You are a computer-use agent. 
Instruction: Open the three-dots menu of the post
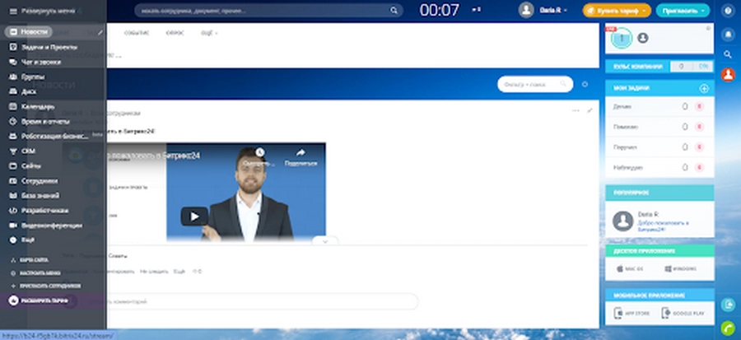pyautogui.click(x=576, y=110)
